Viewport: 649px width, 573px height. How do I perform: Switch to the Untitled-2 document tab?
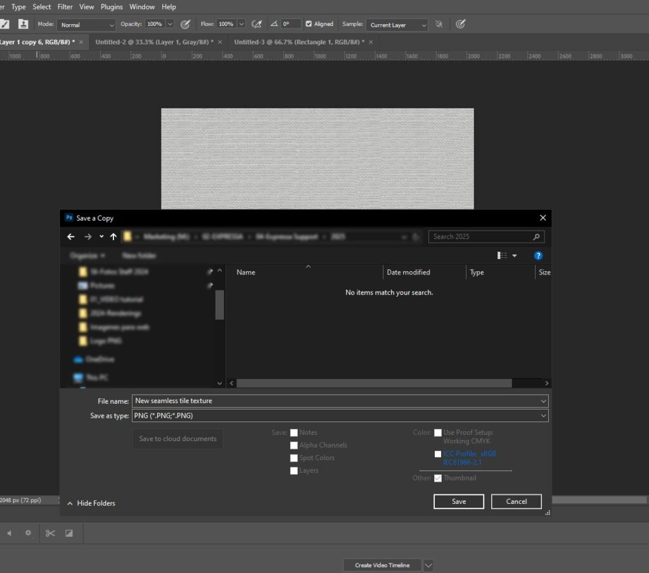coord(154,42)
